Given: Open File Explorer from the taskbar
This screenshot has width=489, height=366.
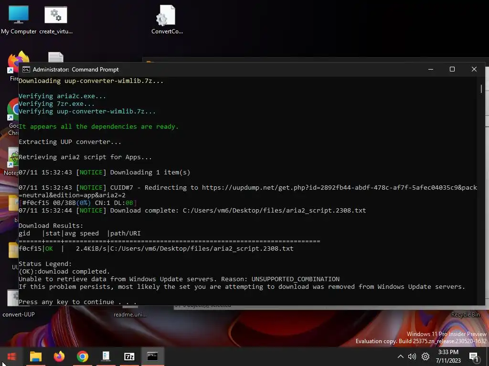Looking at the screenshot, I should pyautogui.click(x=35, y=356).
